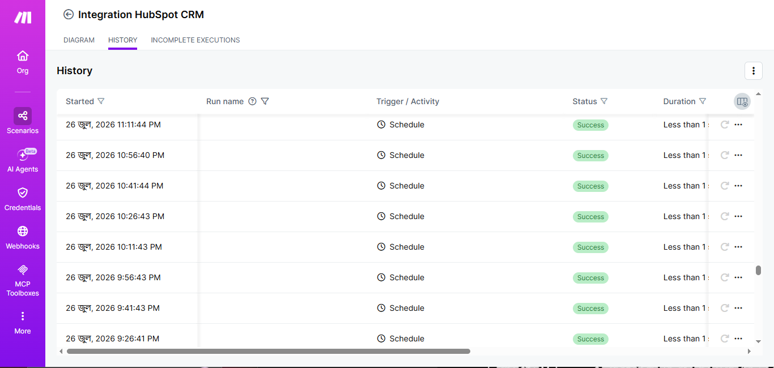
Task: Open row menu for 10:56:40 PM run
Action: 738,155
